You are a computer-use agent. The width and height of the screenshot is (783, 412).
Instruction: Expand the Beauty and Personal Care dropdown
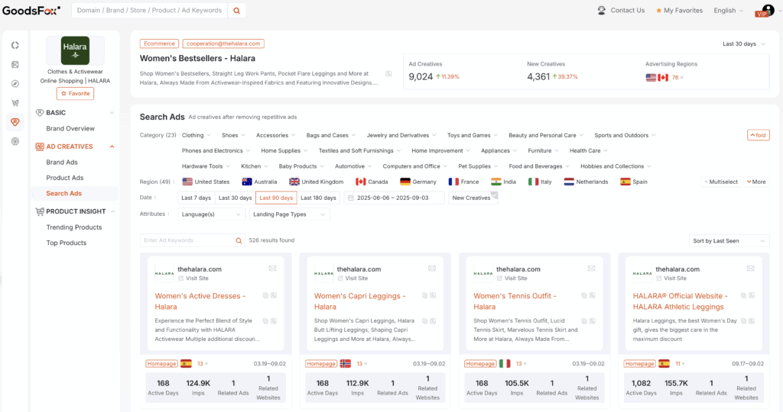[x=546, y=136]
